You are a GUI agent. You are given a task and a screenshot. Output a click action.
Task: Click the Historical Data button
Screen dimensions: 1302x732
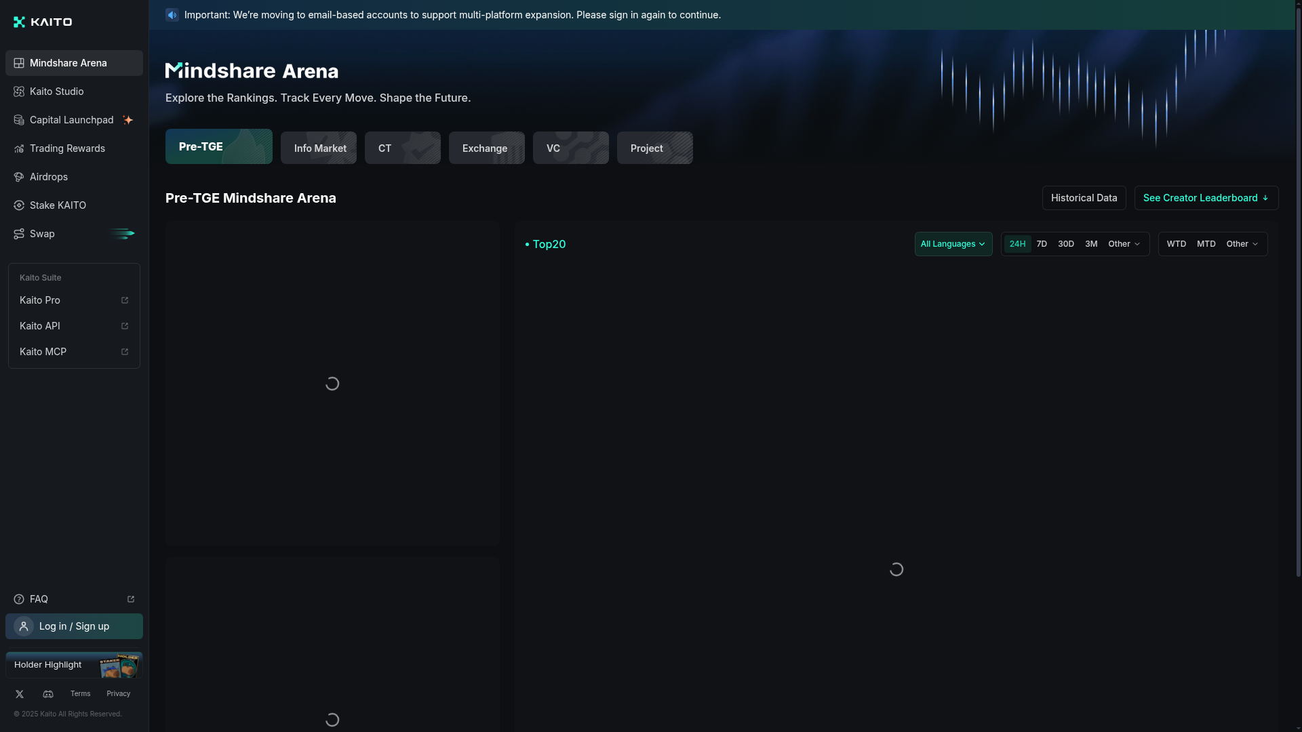[1084, 198]
